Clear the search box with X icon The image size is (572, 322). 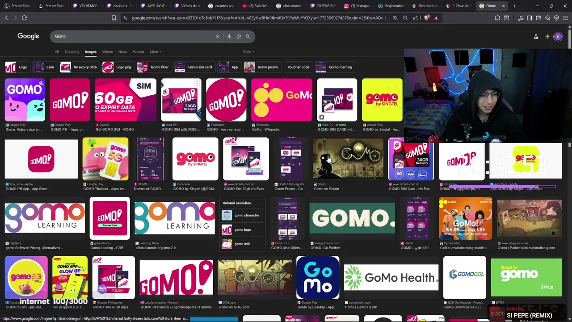(218, 37)
